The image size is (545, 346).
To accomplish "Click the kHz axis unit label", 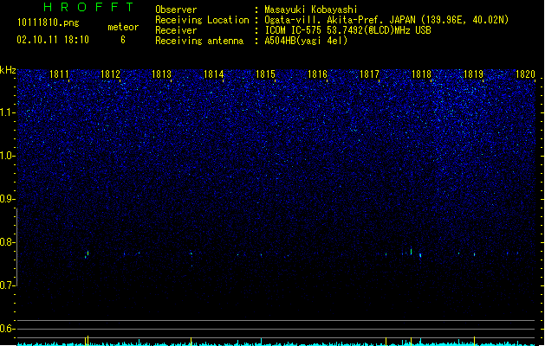I will click(x=8, y=70).
